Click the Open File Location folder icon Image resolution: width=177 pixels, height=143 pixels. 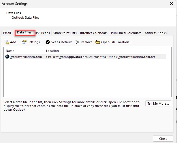(98, 42)
